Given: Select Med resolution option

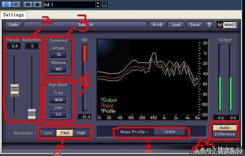Looking at the screenshot, I should point(65,133).
